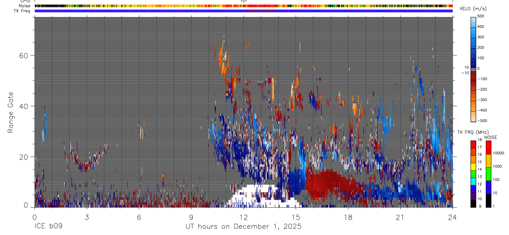Viewport: 509px width, 235px height.
Task: Click the Noise color strip above plot
Action: click(x=243, y=6)
